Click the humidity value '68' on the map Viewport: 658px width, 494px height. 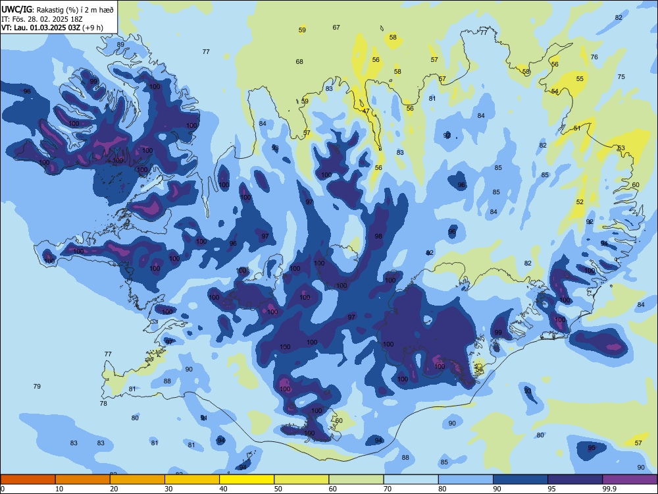click(x=299, y=62)
